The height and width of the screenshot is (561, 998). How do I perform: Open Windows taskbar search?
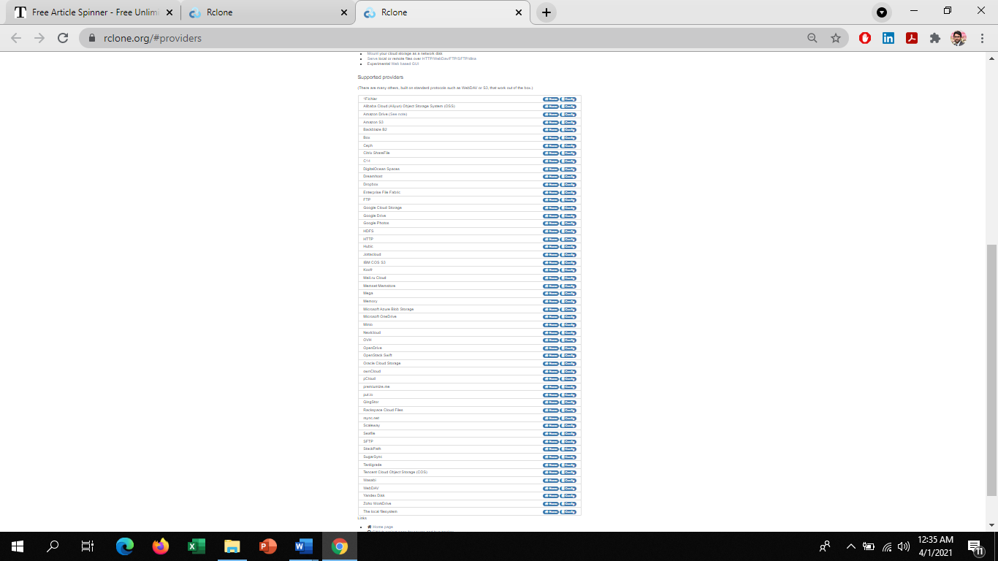[53, 546]
